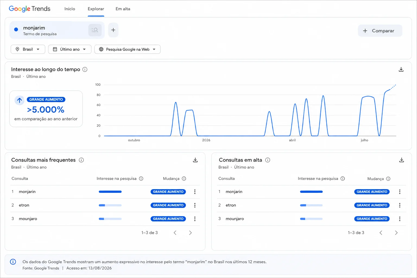Open the Pesquisa Google na Web dropdown
The height and width of the screenshot is (278, 417).
tap(127, 49)
